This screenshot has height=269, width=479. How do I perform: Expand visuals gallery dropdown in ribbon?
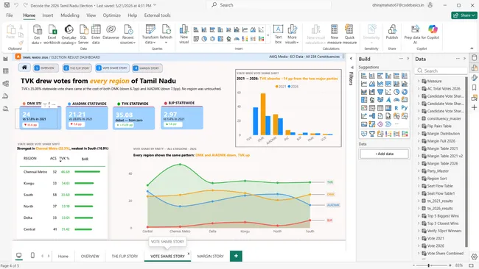tap(268, 35)
